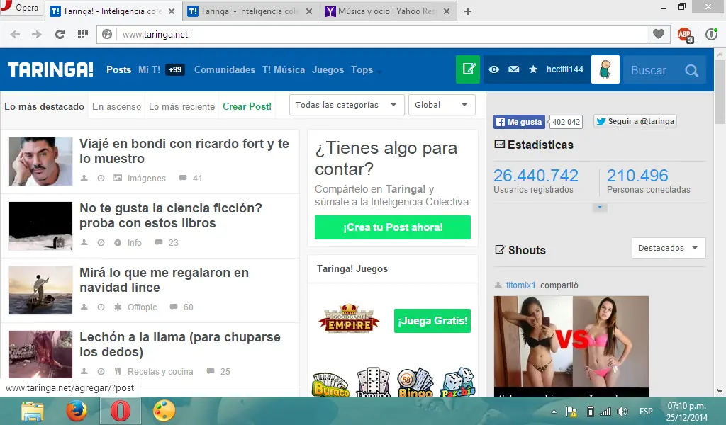This screenshot has width=726, height=425.
Task: Open post Lechón a la llama
Action: pyautogui.click(x=179, y=344)
